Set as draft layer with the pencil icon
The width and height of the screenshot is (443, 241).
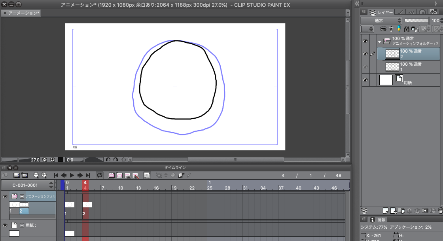pyautogui.click(x=399, y=29)
